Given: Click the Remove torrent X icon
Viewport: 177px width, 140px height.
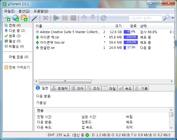Looking at the screenshot, I should (x=46, y=18).
